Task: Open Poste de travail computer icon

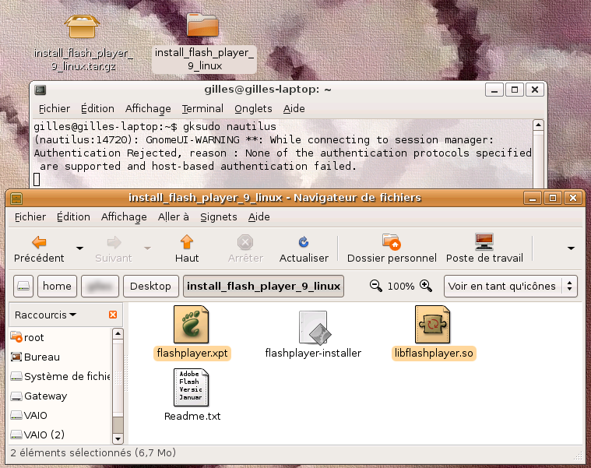Action: (x=484, y=242)
